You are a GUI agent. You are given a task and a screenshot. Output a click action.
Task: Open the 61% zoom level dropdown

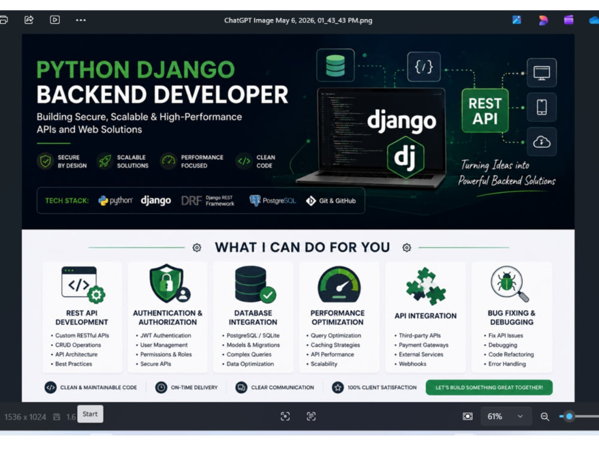[x=506, y=416]
